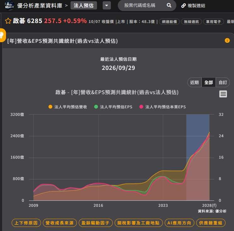Viewport: 234px width, 231px height.
Task: Switch the chart range to 近期
Action: pyautogui.click(x=194, y=82)
